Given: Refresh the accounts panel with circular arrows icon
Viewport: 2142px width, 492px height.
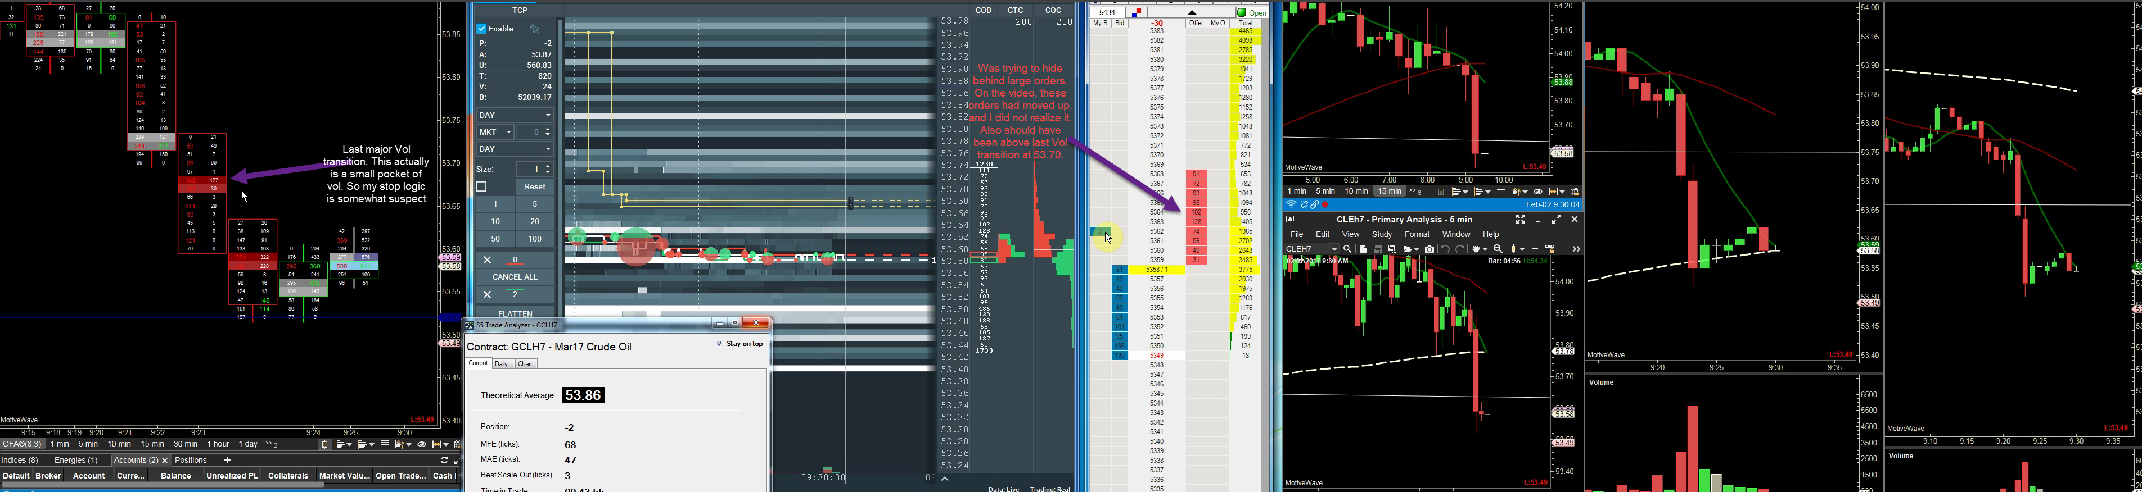Looking at the screenshot, I should tap(444, 461).
